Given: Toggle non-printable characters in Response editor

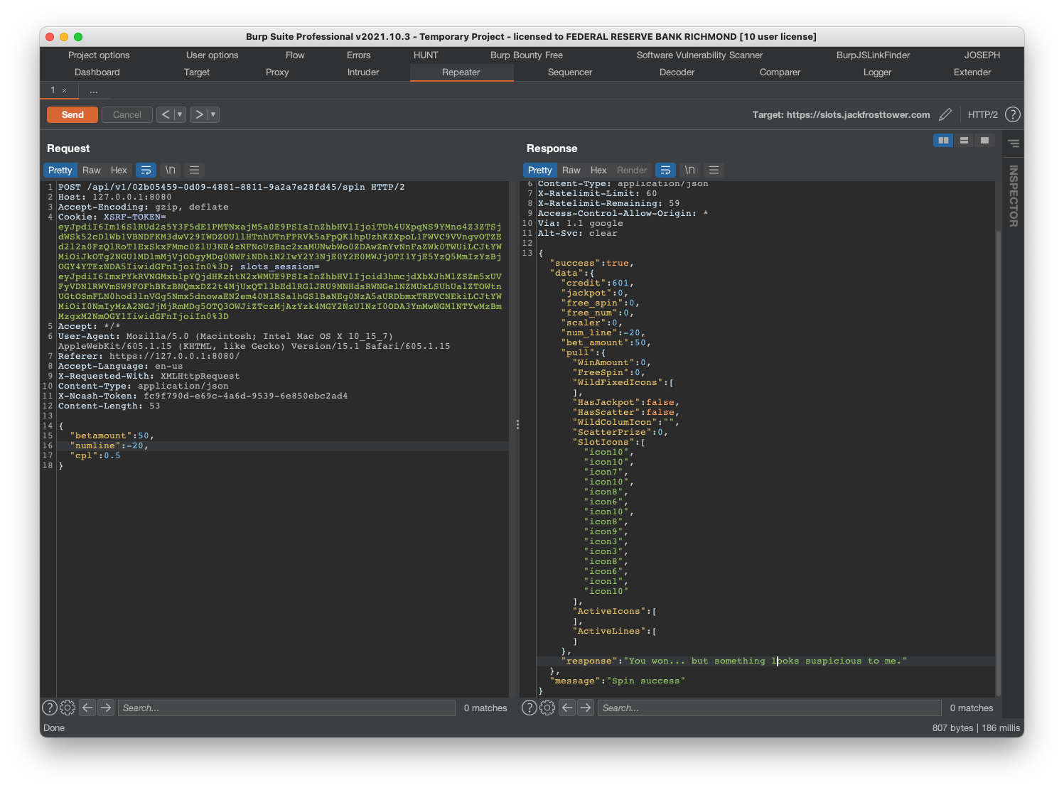Looking at the screenshot, I should tap(690, 170).
